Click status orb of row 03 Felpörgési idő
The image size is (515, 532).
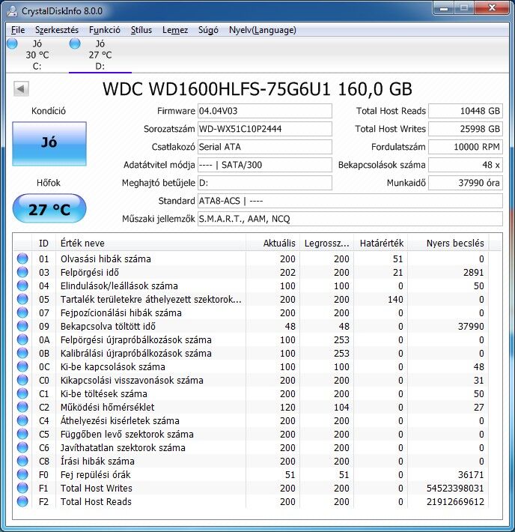pos(22,272)
